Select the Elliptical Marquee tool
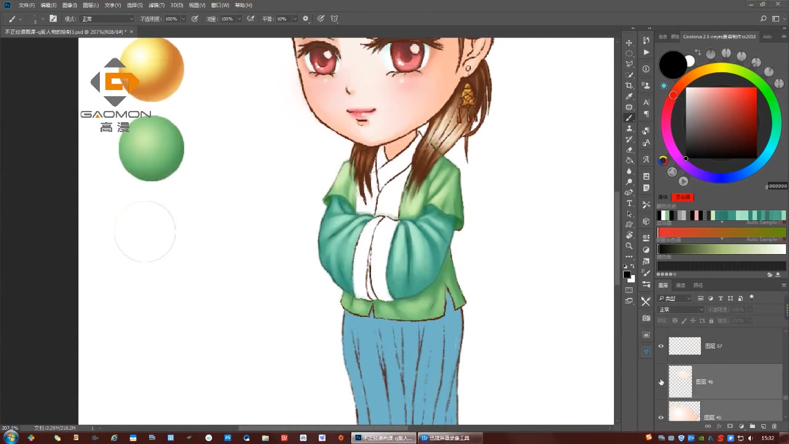 point(629,53)
